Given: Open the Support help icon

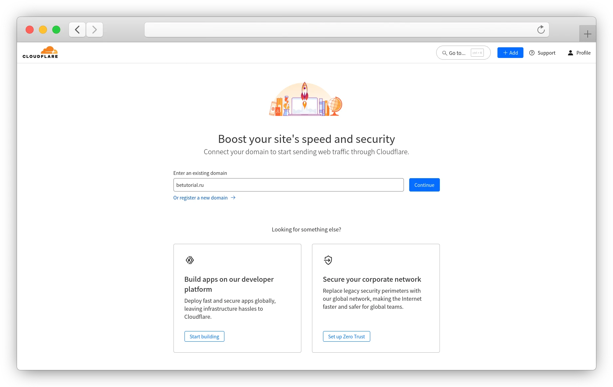Looking at the screenshot, I should (532, 53).
